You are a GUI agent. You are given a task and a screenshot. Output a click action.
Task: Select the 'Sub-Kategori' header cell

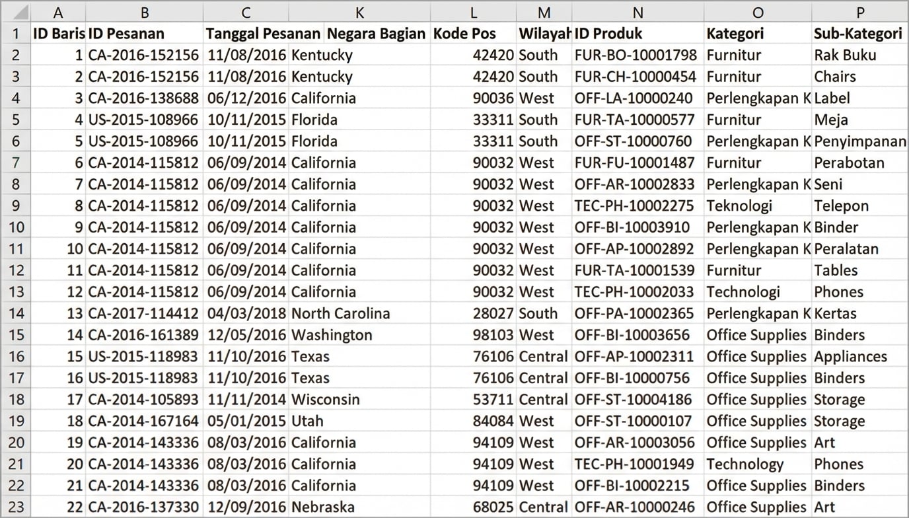tap(858, 34)
